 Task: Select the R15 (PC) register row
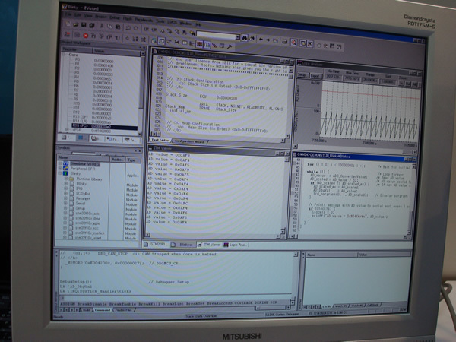104,126
